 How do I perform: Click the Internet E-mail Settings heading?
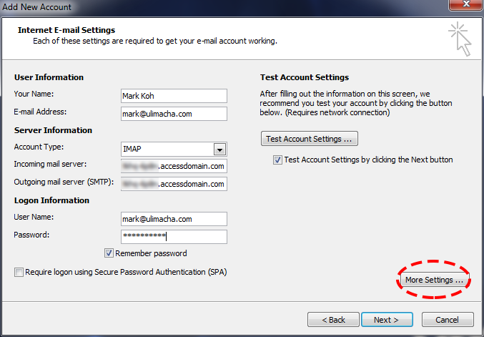[66, 31]
